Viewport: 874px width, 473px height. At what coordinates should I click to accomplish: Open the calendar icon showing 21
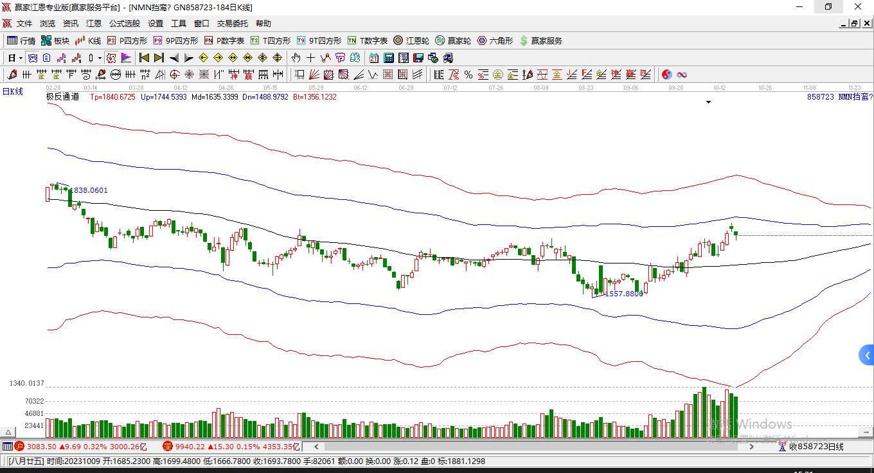373,58
